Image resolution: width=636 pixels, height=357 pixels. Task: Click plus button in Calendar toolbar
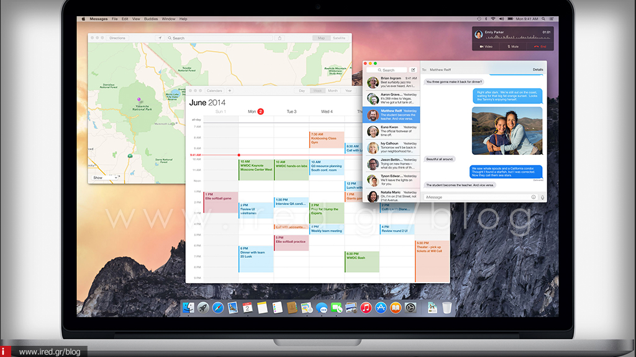[230, 90]
